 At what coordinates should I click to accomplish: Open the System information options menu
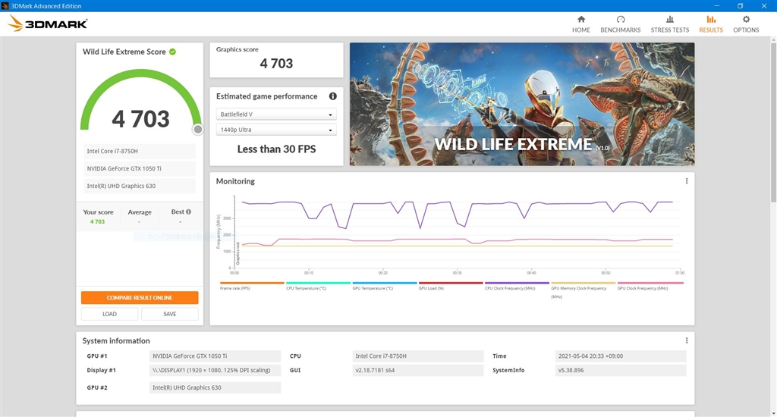coord(686,340)
